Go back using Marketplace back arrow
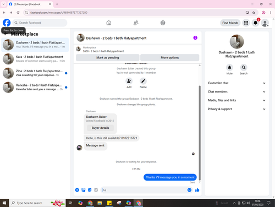Viewport: 275px width, 207px height. click(5, 34)
